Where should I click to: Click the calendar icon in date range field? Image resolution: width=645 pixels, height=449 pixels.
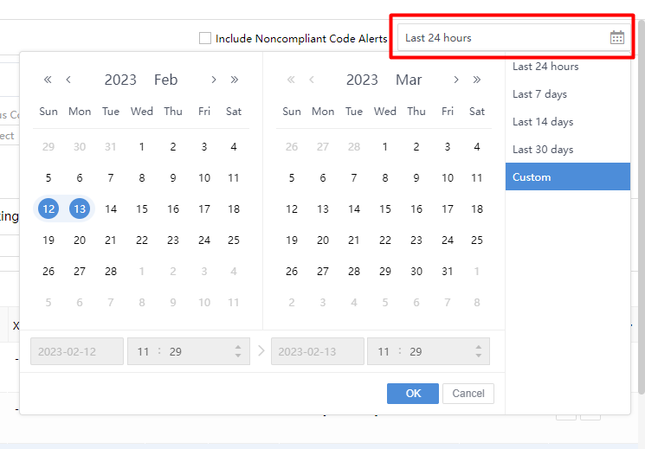[x=617, y=37]
